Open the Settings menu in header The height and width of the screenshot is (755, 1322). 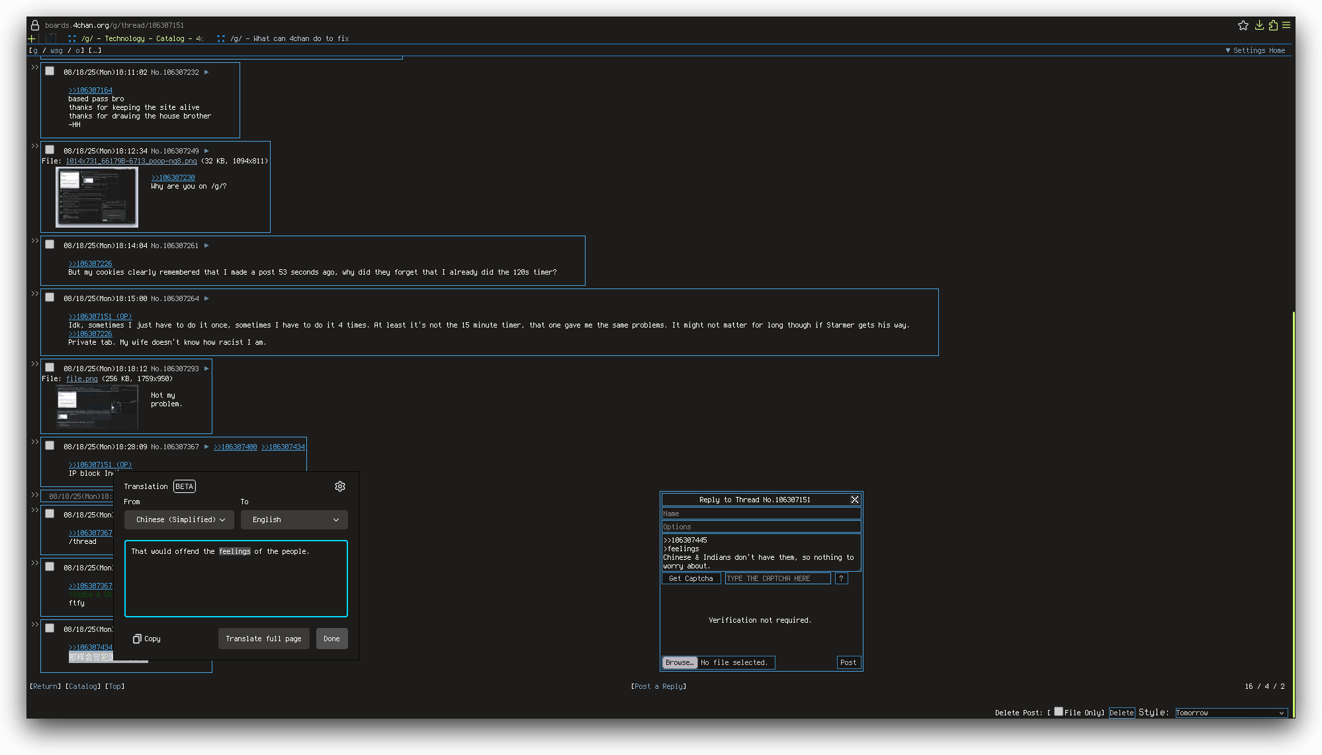click(x=1248, y=50)
